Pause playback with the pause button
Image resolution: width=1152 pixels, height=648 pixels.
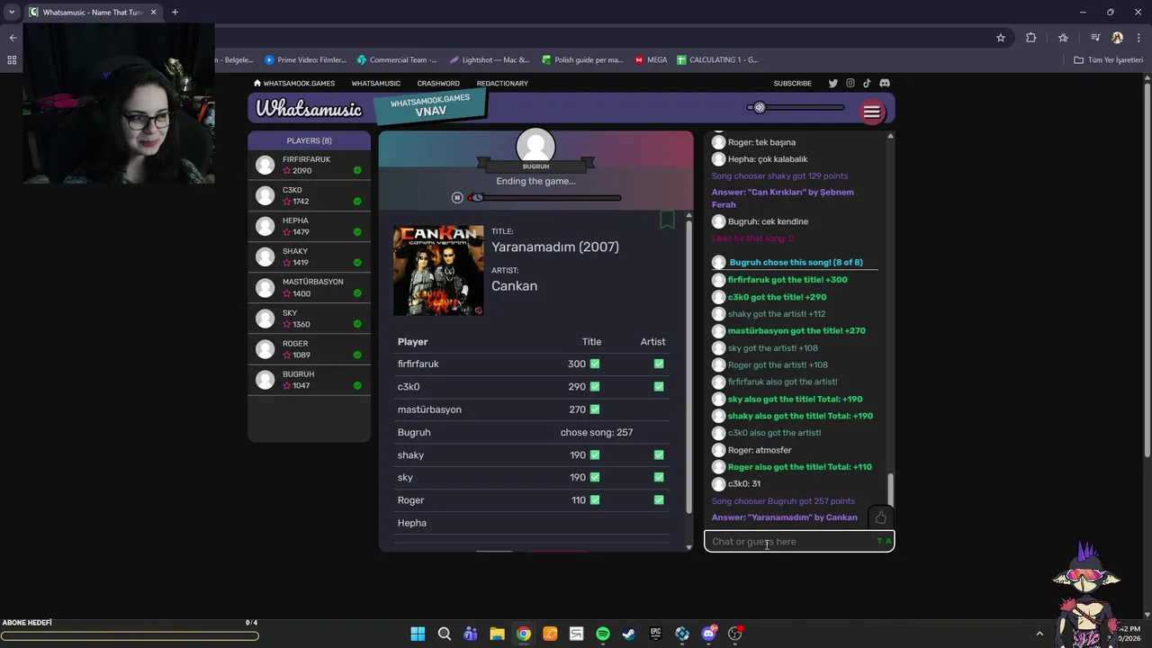[457, 198]
